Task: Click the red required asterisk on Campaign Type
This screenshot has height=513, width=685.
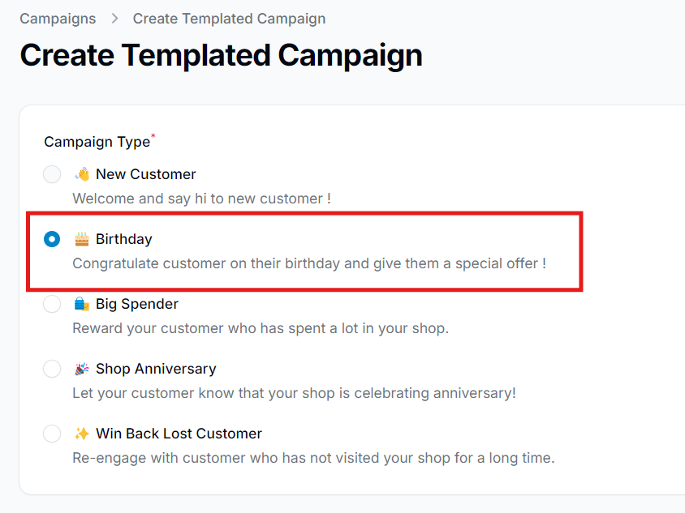Action: click(x=154, y=135)
